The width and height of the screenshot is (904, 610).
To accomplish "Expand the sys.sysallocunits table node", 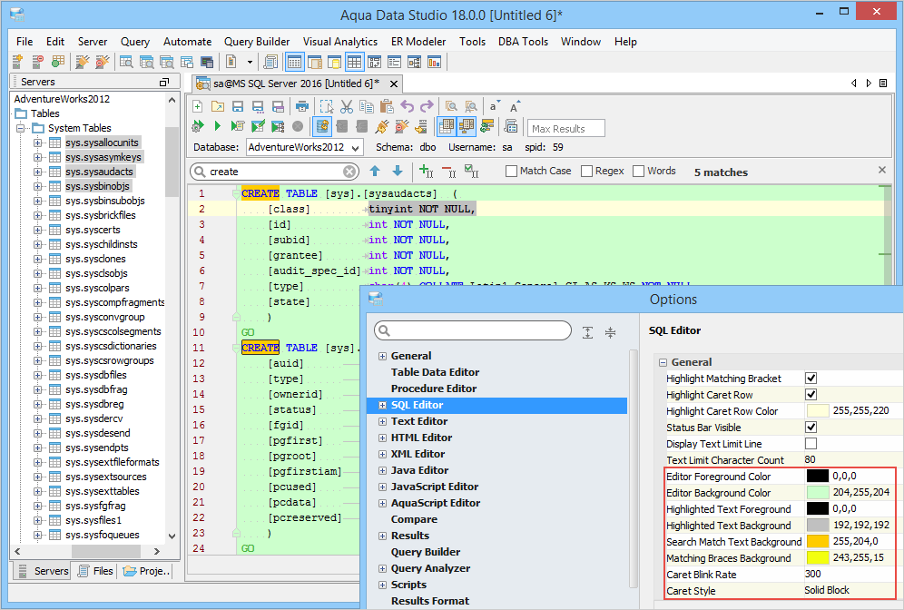I will point(38,143).
